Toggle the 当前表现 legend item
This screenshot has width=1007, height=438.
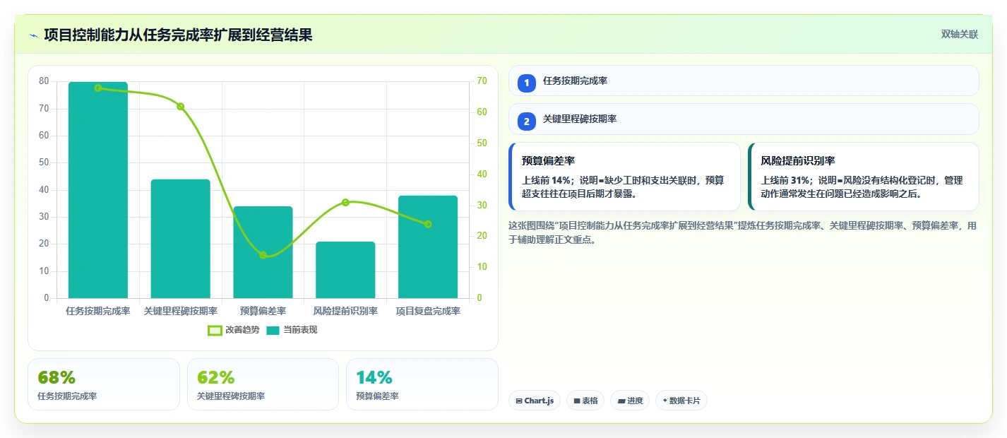point(292,330)
